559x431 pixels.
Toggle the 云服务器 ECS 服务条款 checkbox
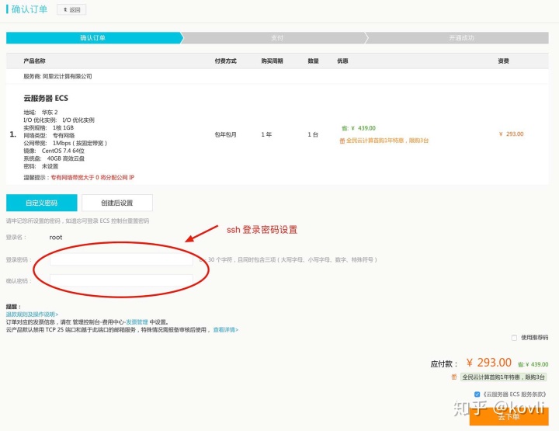coord(477,395)
